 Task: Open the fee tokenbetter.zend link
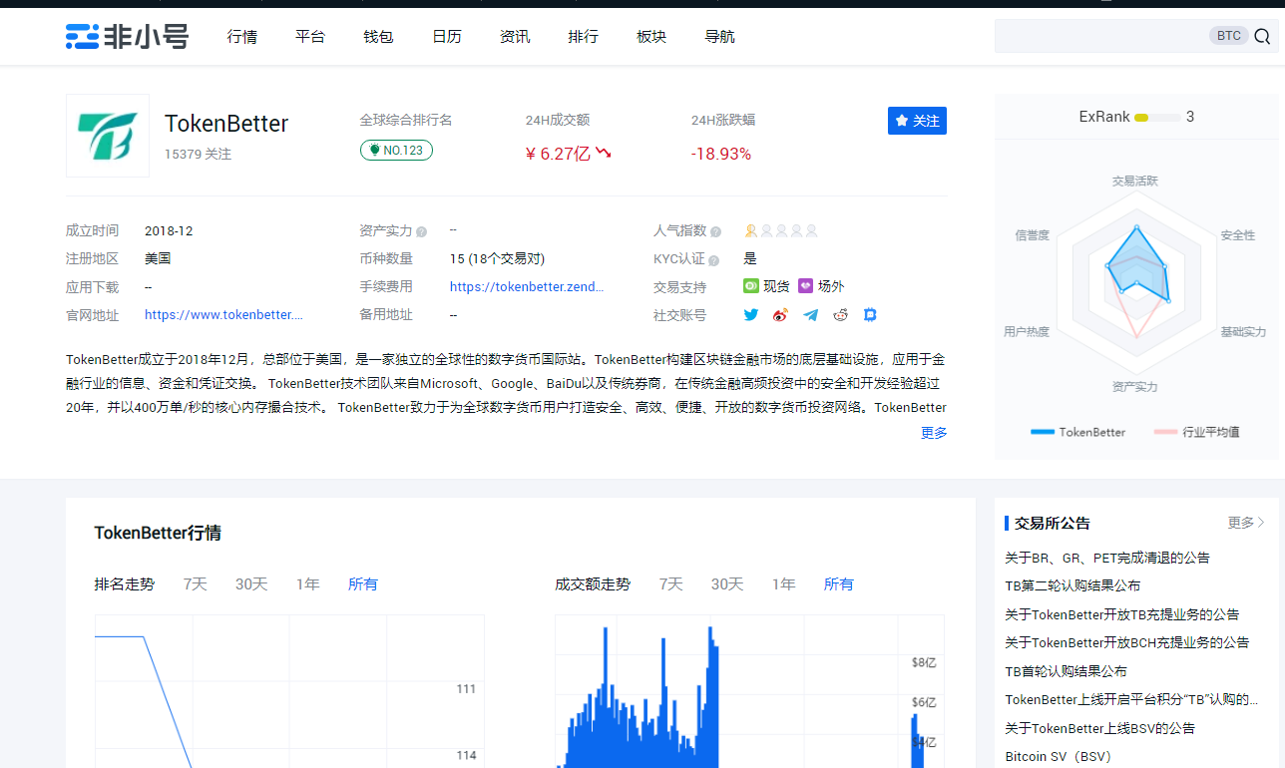coord(527,287)
